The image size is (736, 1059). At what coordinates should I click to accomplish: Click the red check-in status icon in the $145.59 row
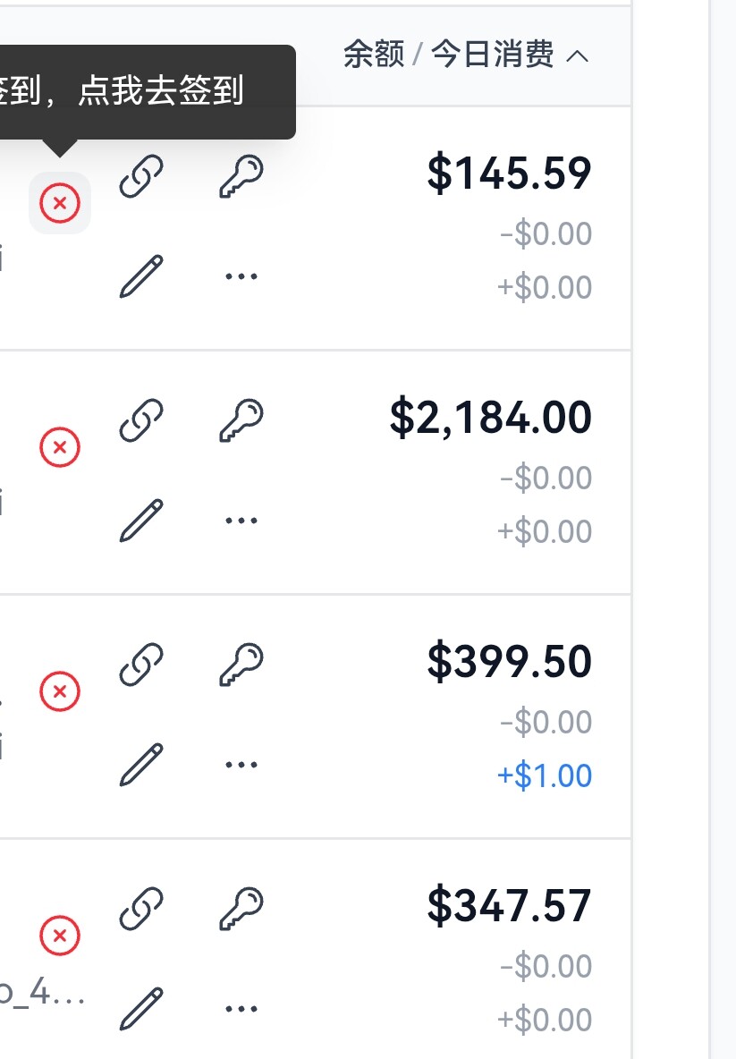coord(59,203)
